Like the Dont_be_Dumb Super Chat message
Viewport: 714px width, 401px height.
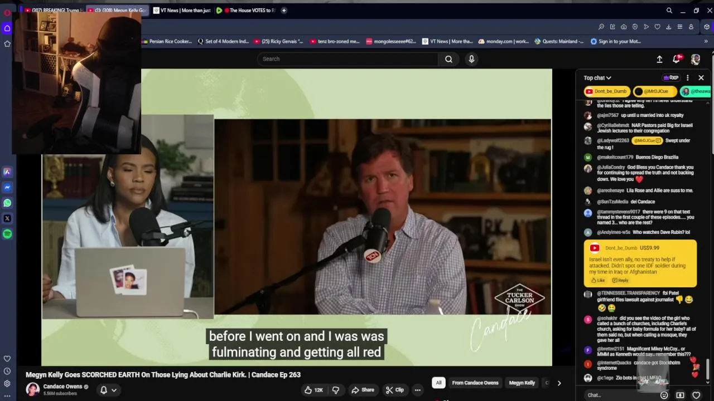point(597,280)
